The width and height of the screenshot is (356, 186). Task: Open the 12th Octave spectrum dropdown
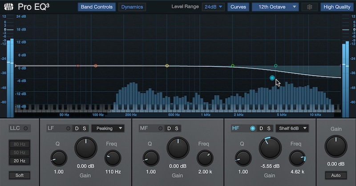click(275, 7)
